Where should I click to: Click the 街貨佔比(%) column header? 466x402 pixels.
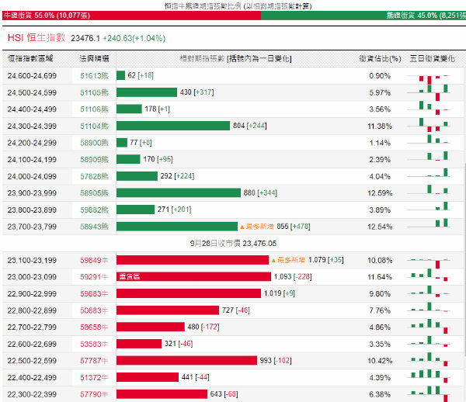380,58
